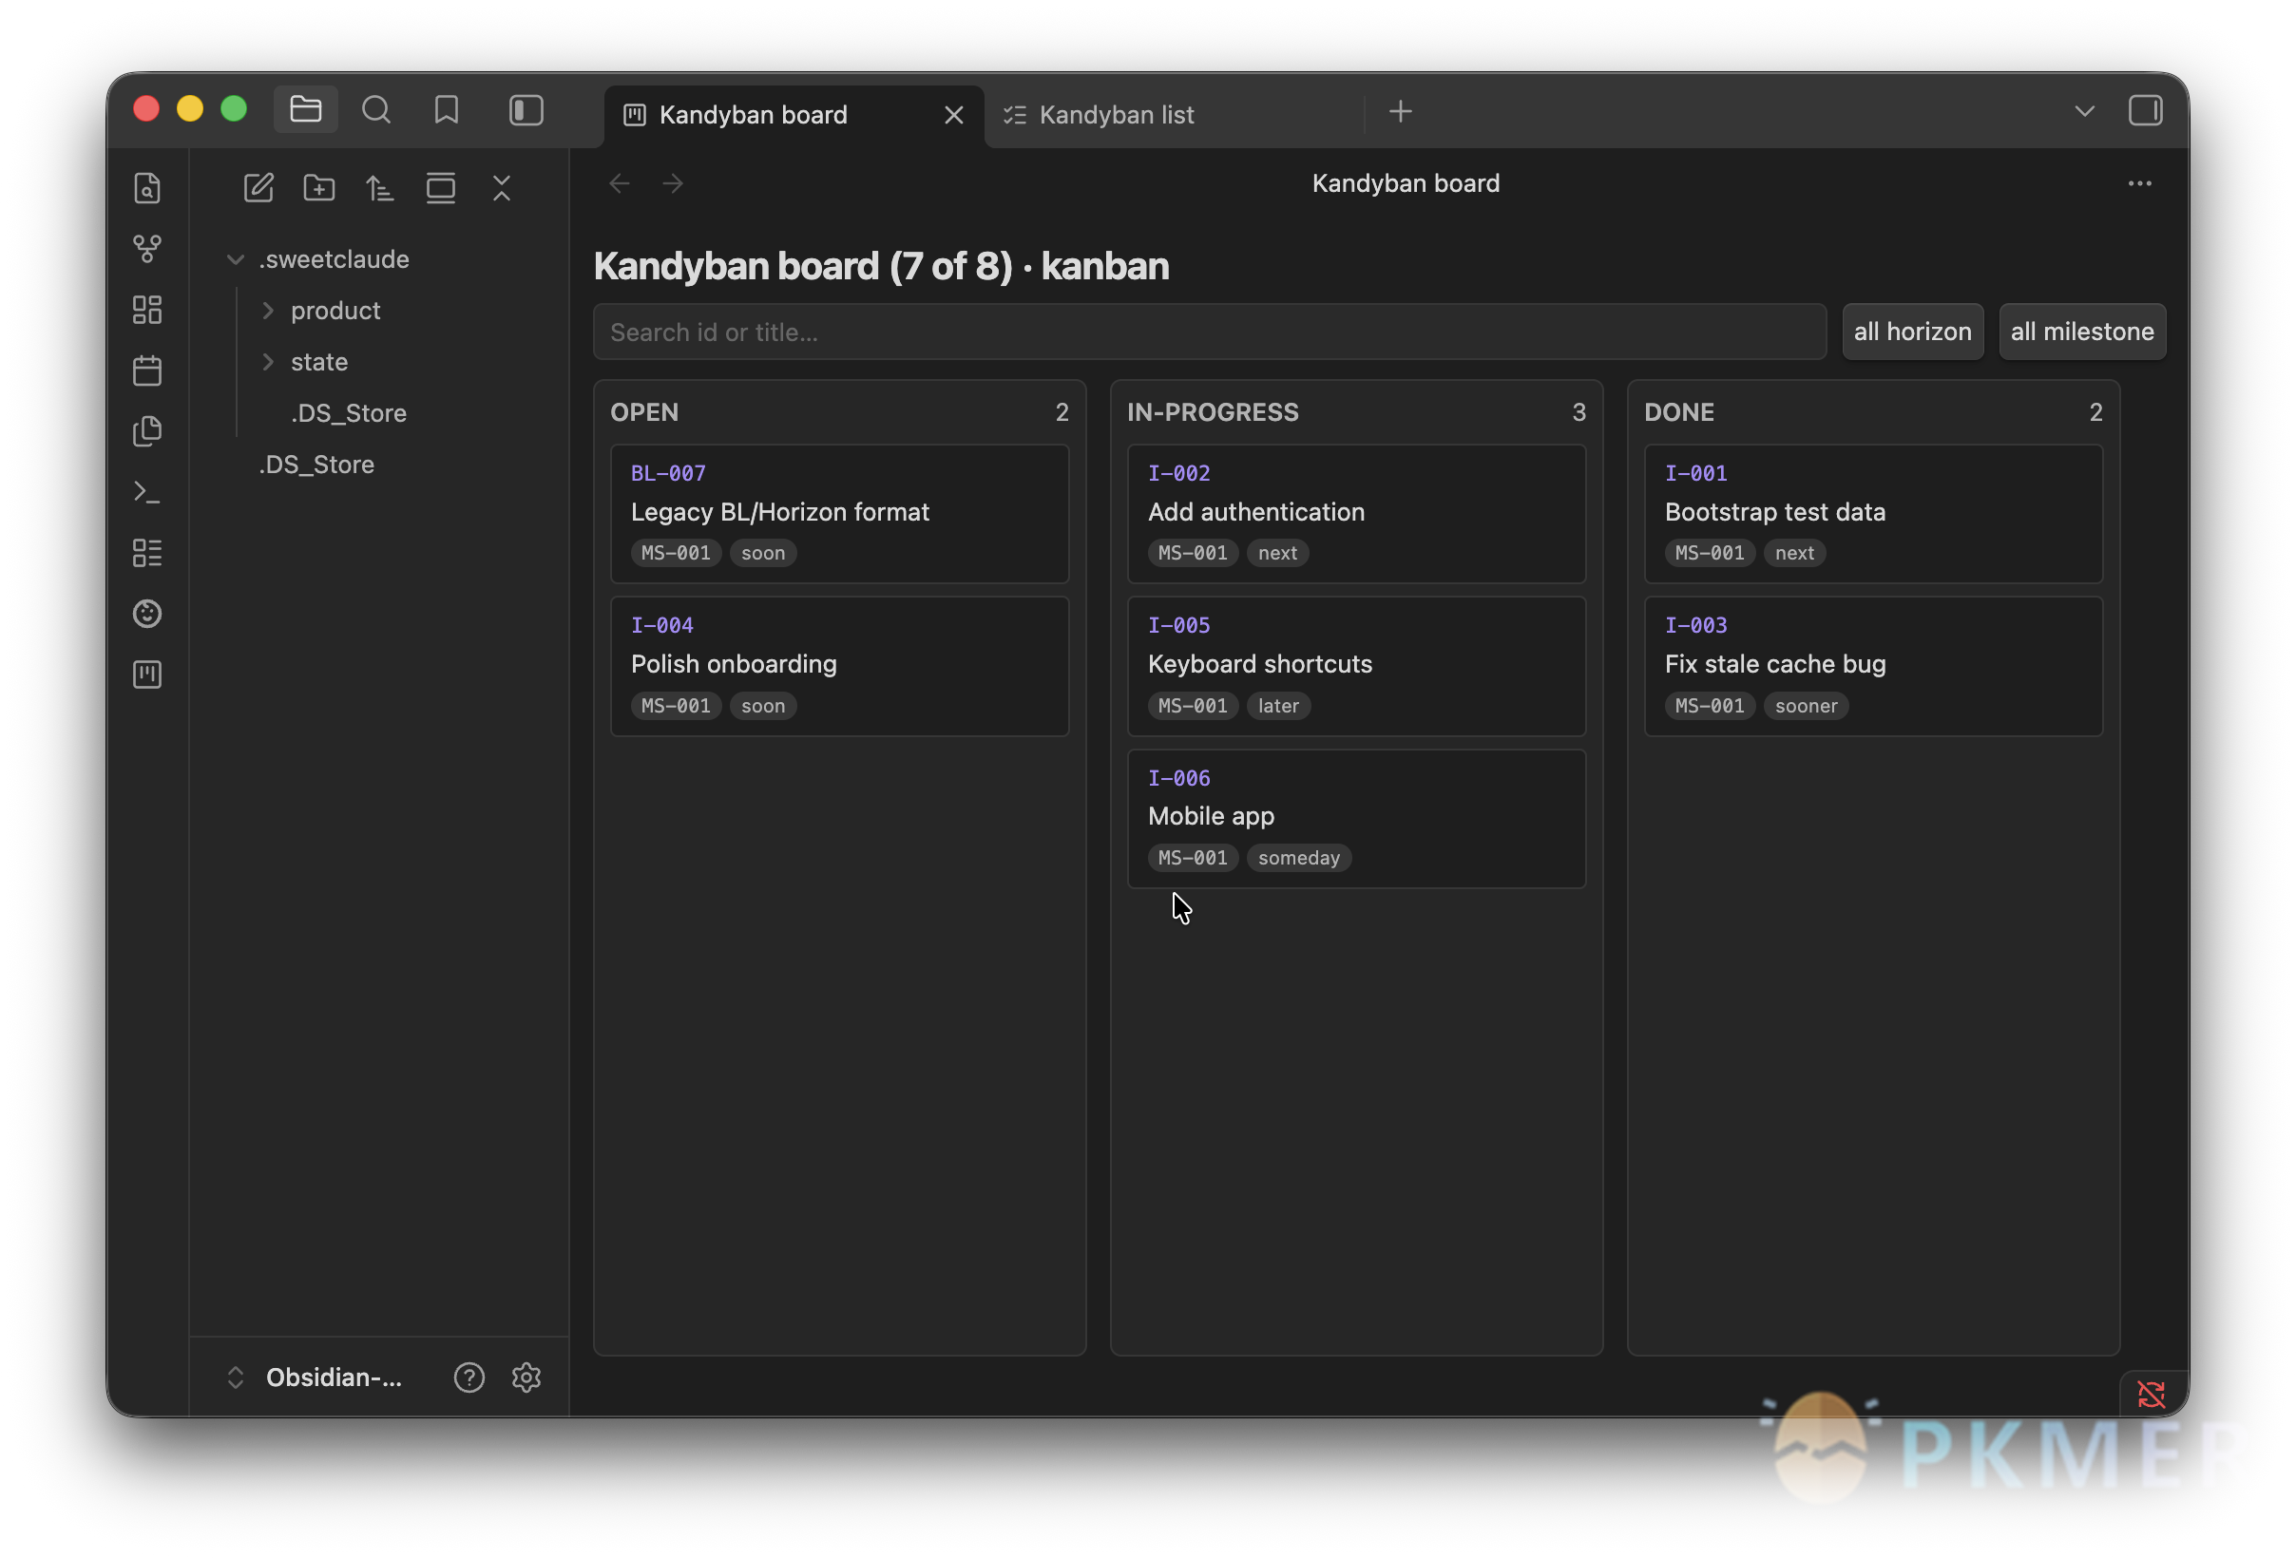Open command palette ribbon icon
The image size is (2296, 1558).
pyautogui.click(x=147, y=492)
